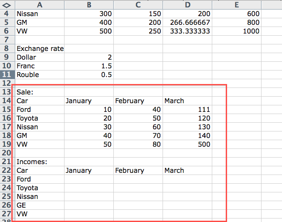Screen dimensions: 282x222
Task: Select GM price cell with 400
Action: 89,22
